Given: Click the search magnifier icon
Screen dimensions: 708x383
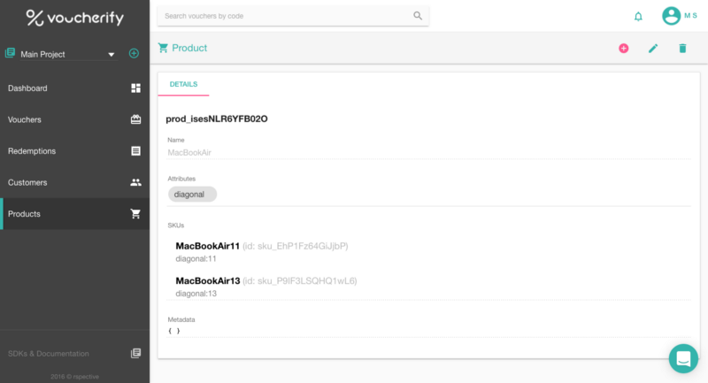Looking at the screenshot, I should 418,16.
